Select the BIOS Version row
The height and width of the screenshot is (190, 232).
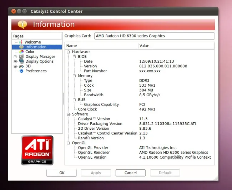coord(140,66)
